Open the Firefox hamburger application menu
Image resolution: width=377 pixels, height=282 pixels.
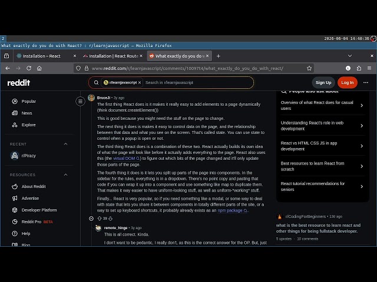[x=369, y=68]
